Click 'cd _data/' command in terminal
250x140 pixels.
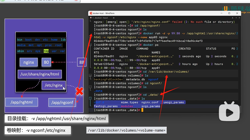click(151, 95)
